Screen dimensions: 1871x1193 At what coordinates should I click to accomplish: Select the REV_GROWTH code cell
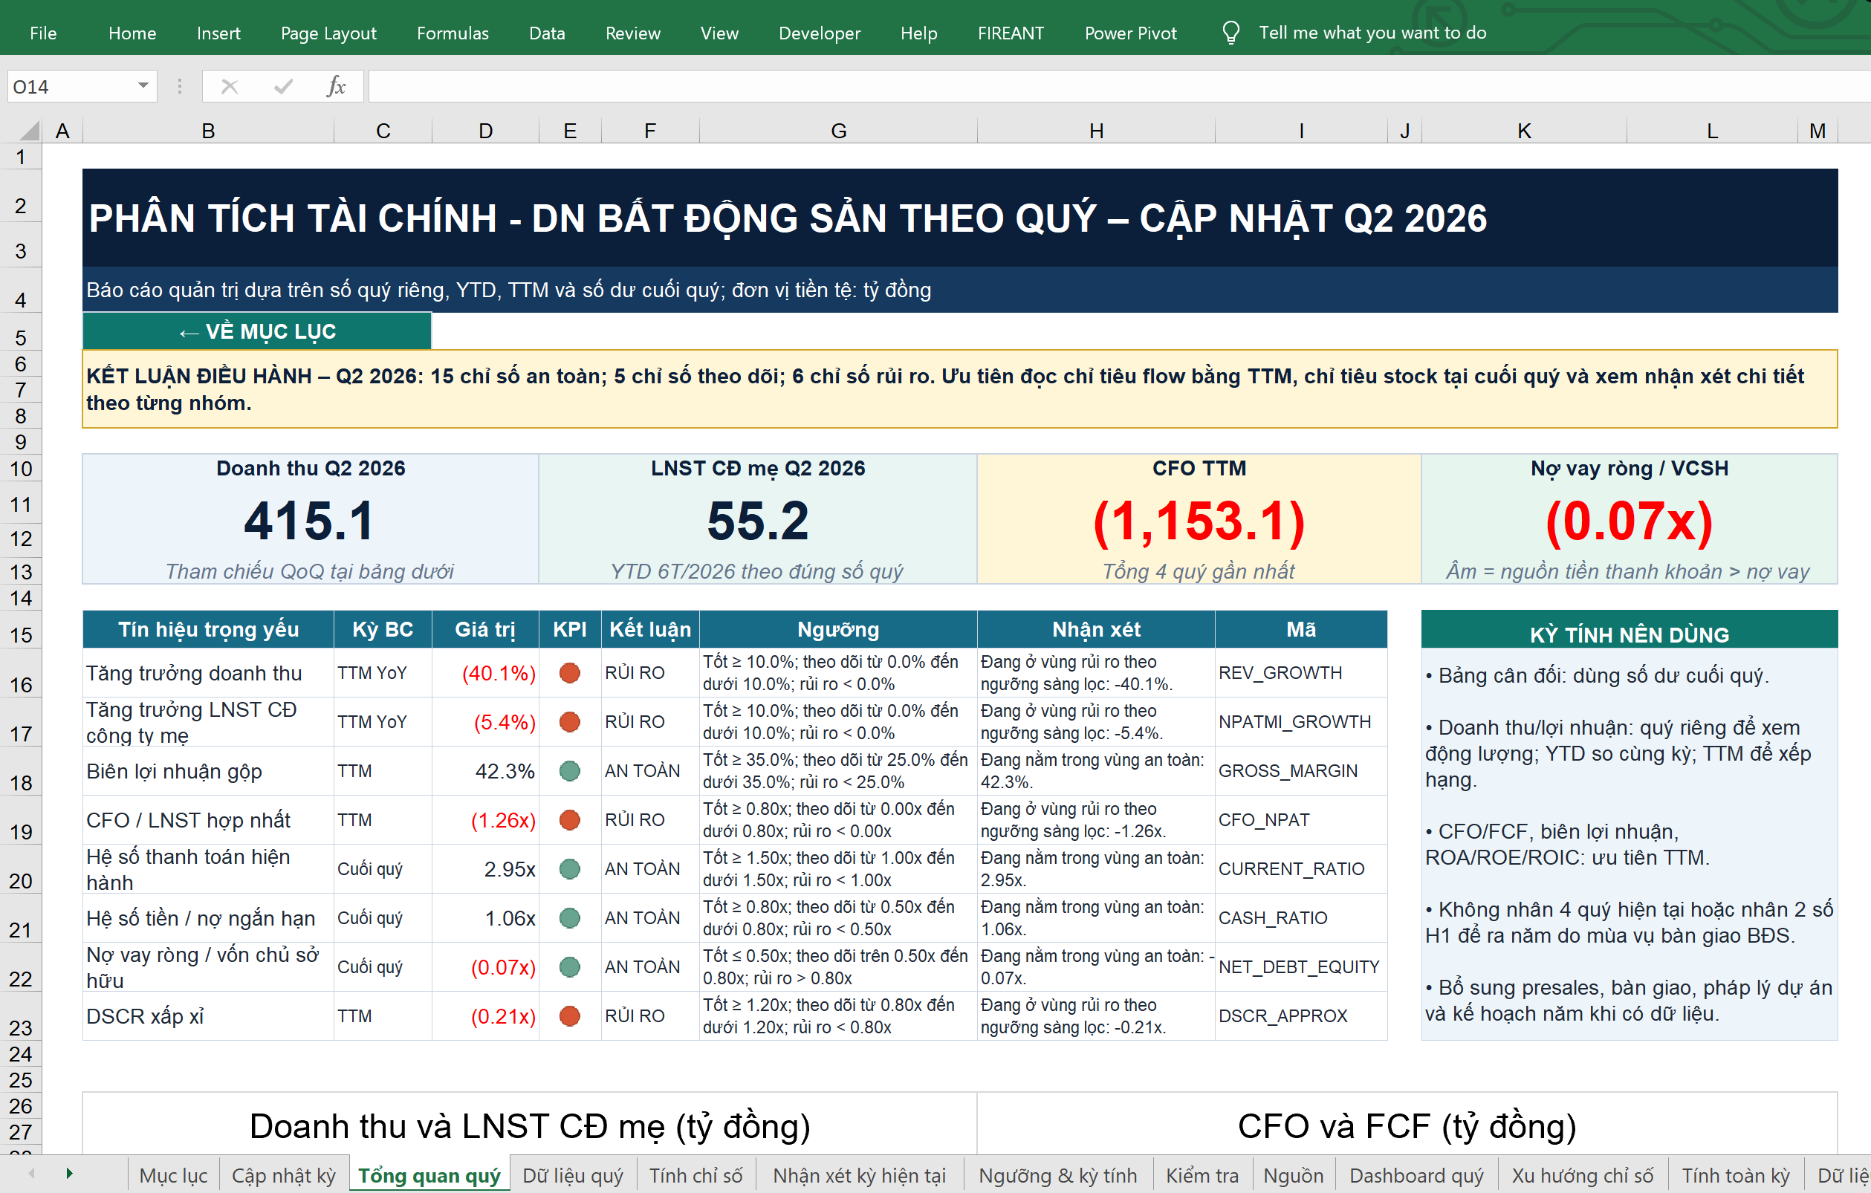(1300, 672)
